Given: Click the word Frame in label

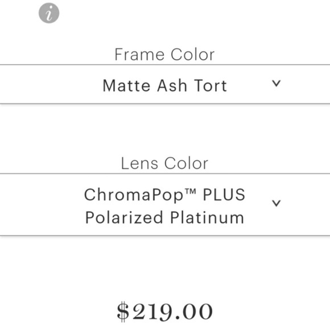Looking at the screenshot, I should (x=139, y=55).
